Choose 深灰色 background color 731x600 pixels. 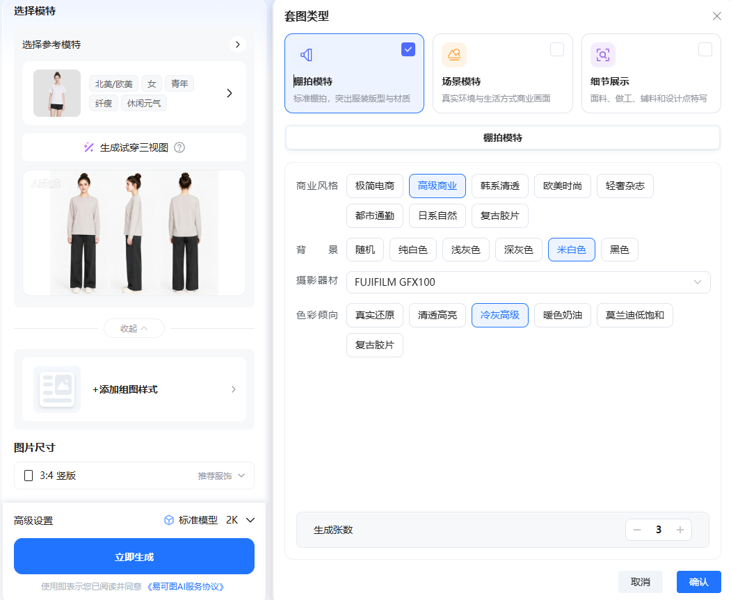click(x=518, y=250)
